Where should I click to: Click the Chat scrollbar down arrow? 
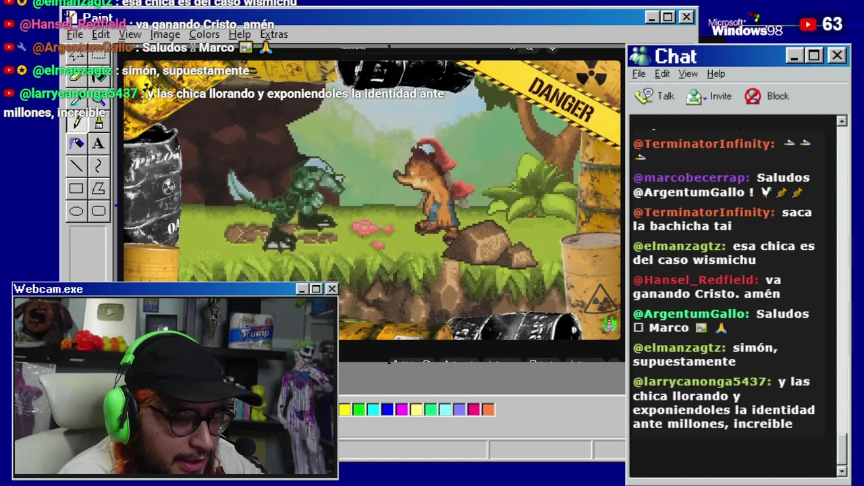point(842,471)
